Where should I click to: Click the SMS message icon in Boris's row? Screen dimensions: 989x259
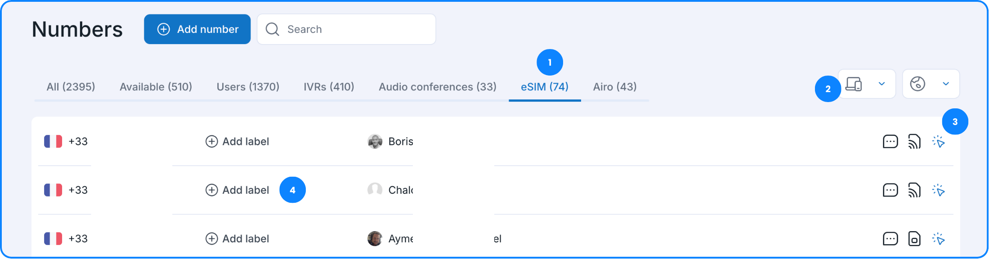pyautogui.click(x=890, y=142)
